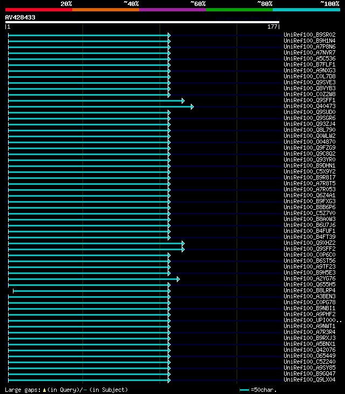345x394 pixels.
Task: Click the shorter alignment bar for UniRef100_B8LRP4
Action: coord(92,291)
